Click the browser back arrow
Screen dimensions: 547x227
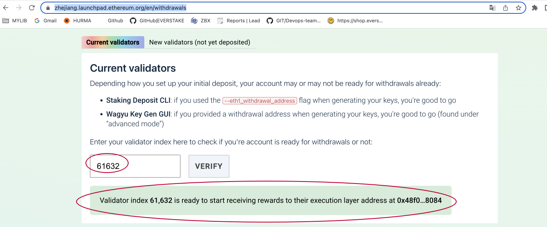(x=6, y=8)
